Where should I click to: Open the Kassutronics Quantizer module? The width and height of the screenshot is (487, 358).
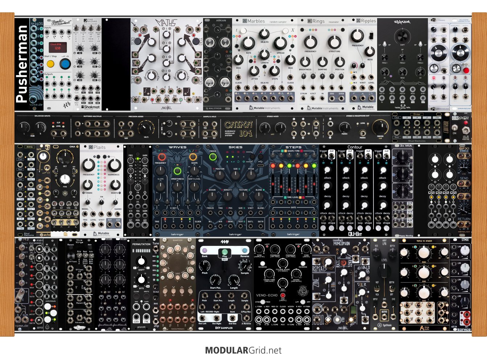(x=178, y=284)
